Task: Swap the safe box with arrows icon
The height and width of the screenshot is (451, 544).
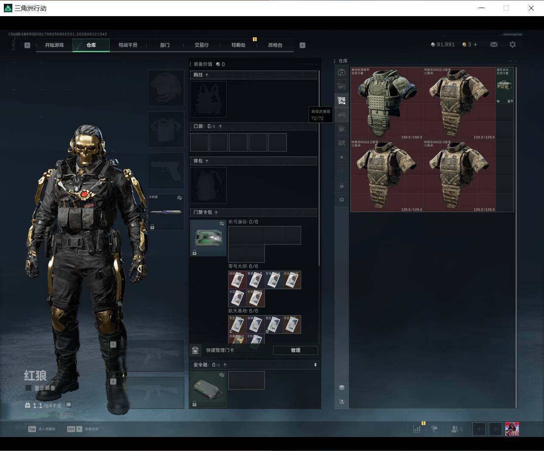Action: [x=222, y=375]
